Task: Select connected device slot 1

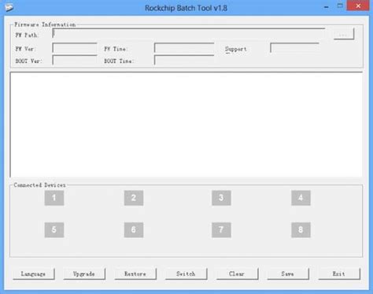Action: (x=54, y=198)
